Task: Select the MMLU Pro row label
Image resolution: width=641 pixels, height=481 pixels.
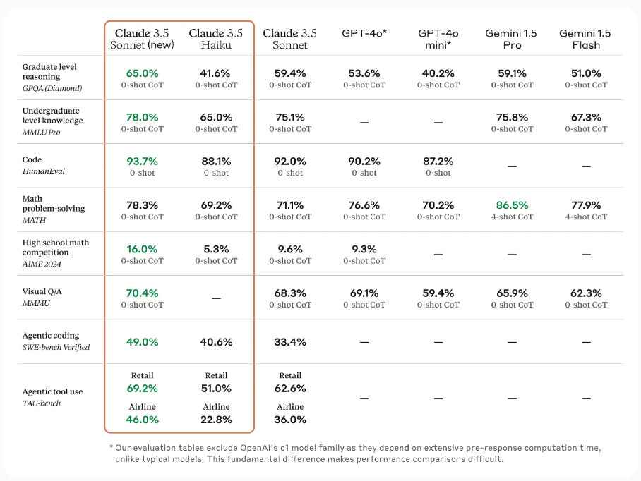Action: click(x=41, y=133)
